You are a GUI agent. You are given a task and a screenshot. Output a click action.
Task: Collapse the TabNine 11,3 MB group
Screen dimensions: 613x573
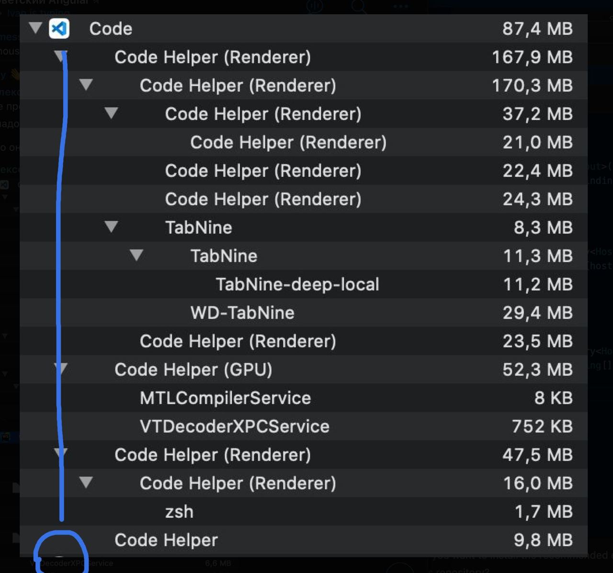pyautogui.click(x=136, y=255)
